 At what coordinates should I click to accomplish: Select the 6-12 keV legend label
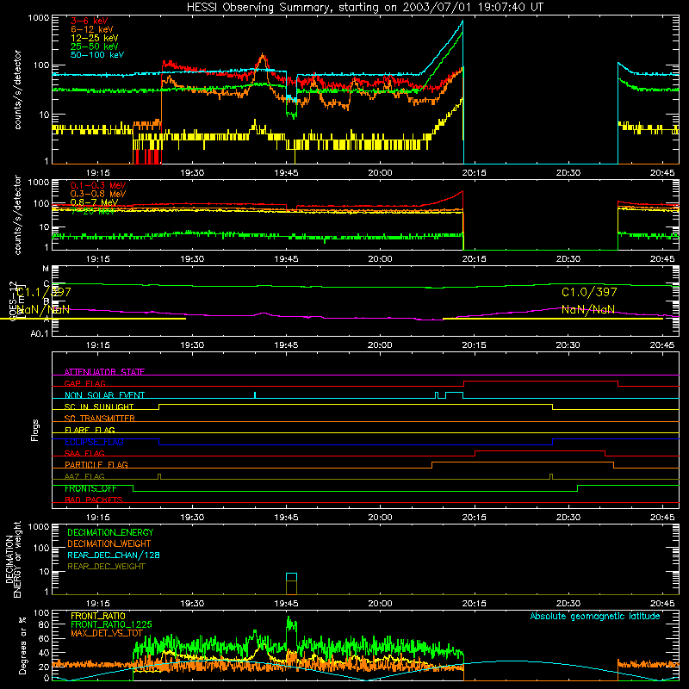[x=92, y=29]
